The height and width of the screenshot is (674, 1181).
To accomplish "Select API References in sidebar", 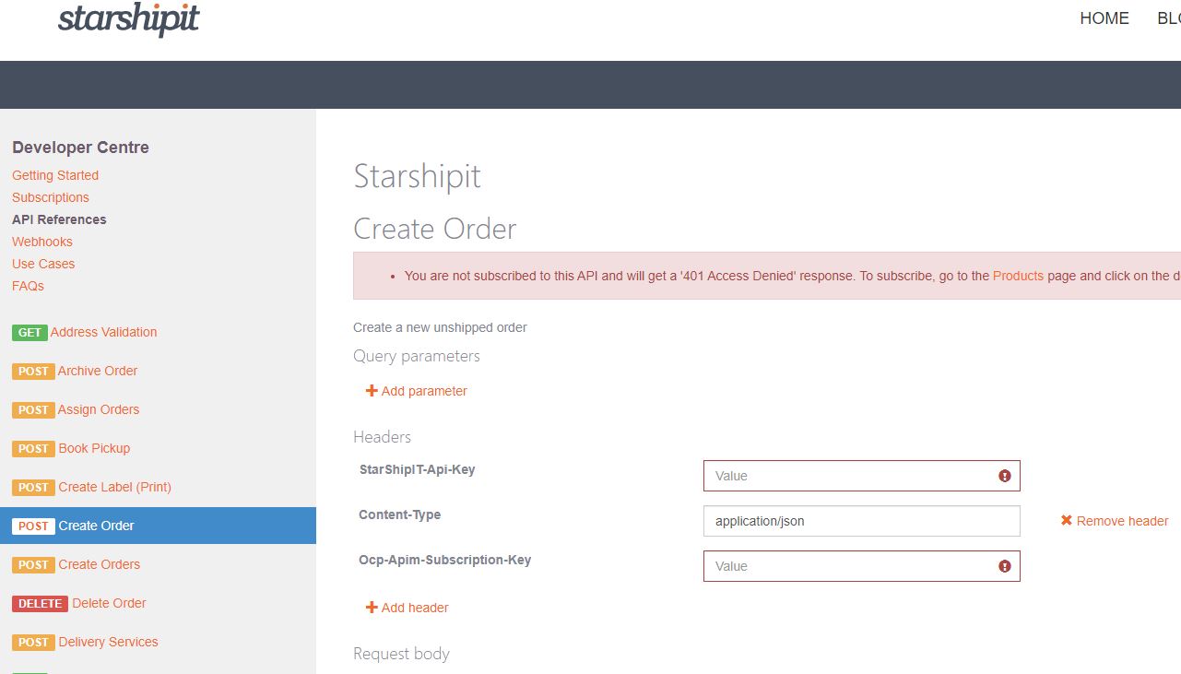I will [59, 219].
